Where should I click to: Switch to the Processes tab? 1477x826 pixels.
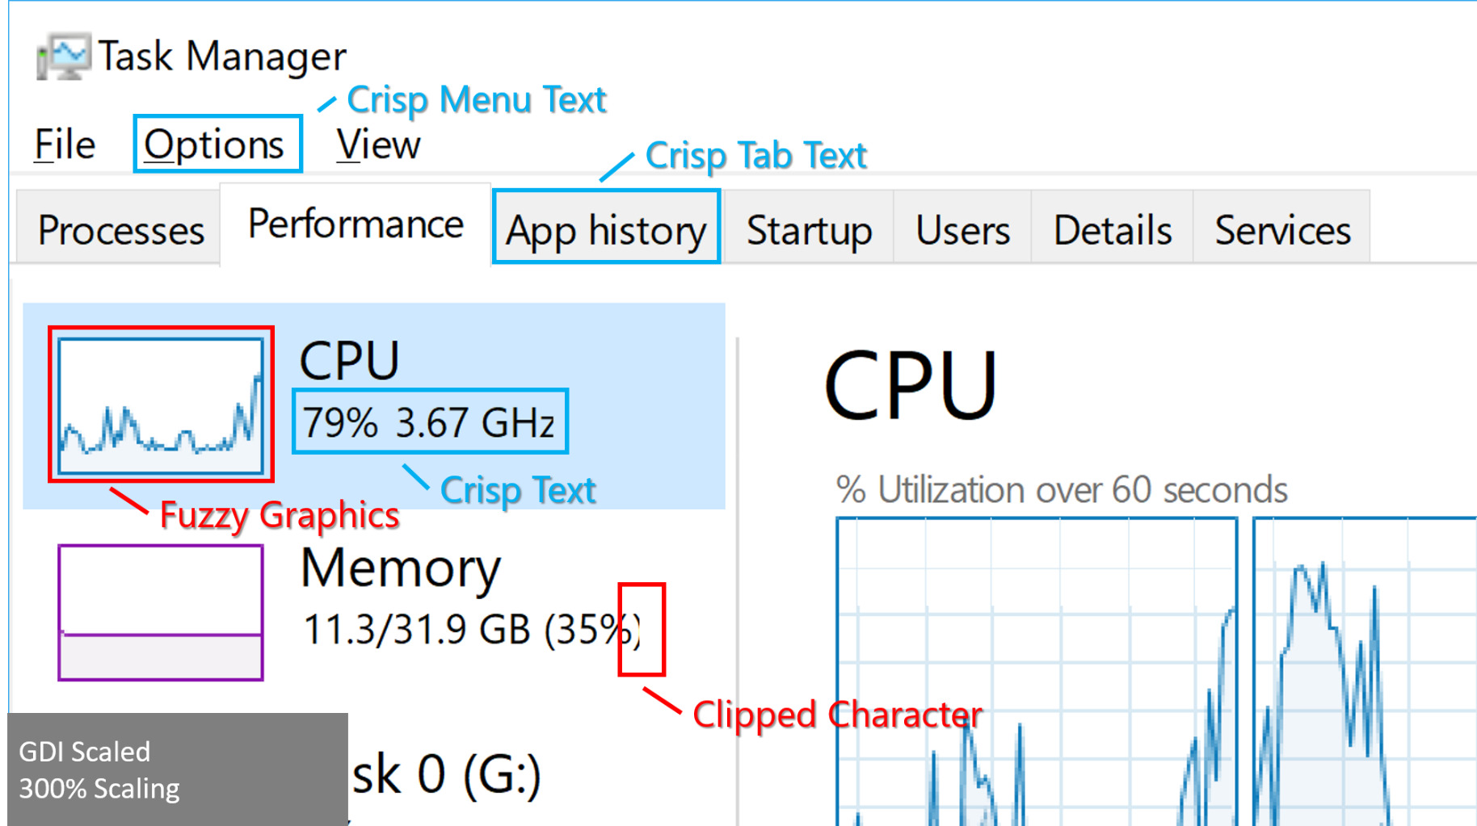tap(120, 229)
